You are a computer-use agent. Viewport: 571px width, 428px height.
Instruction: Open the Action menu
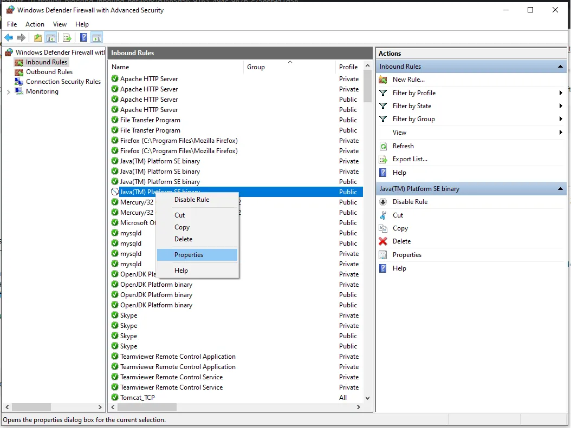click(35, 24)
